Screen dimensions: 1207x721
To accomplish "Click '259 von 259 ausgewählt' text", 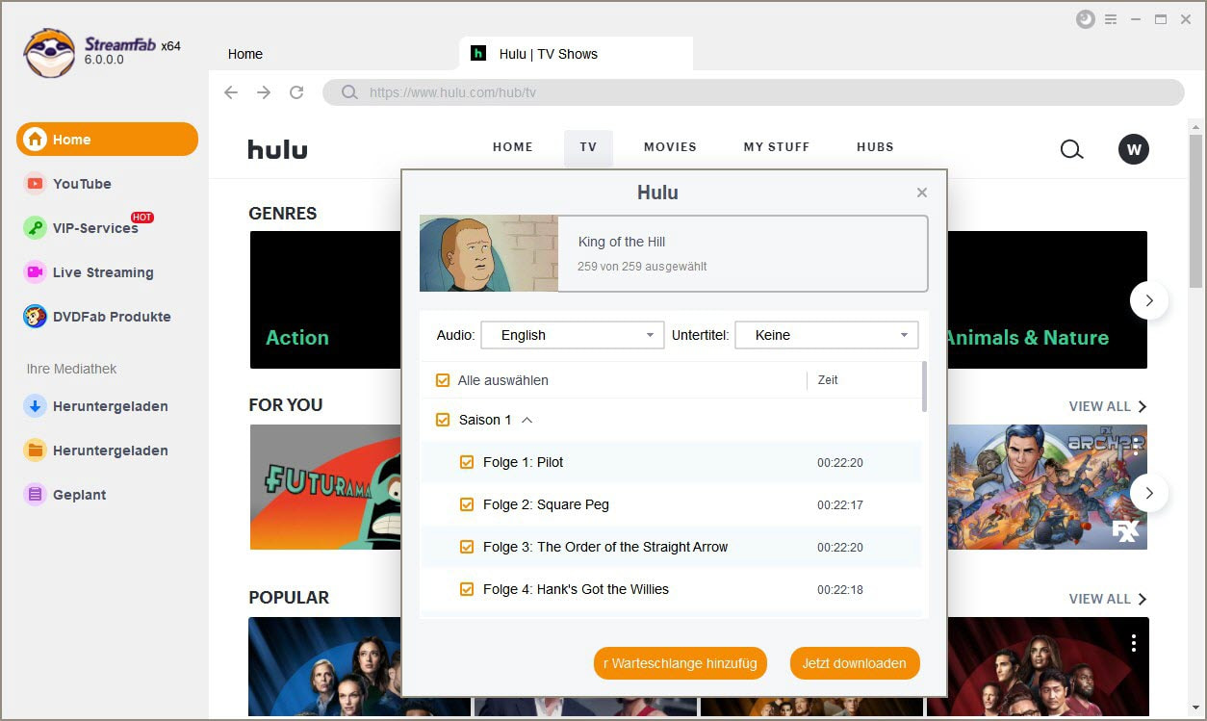I will 642,267.
